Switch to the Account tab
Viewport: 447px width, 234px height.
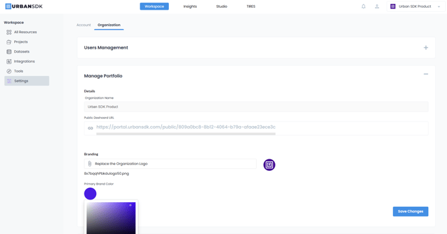click(84, 25)
